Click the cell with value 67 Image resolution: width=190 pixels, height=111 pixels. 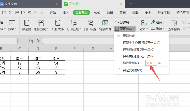(x=19, y=68)
